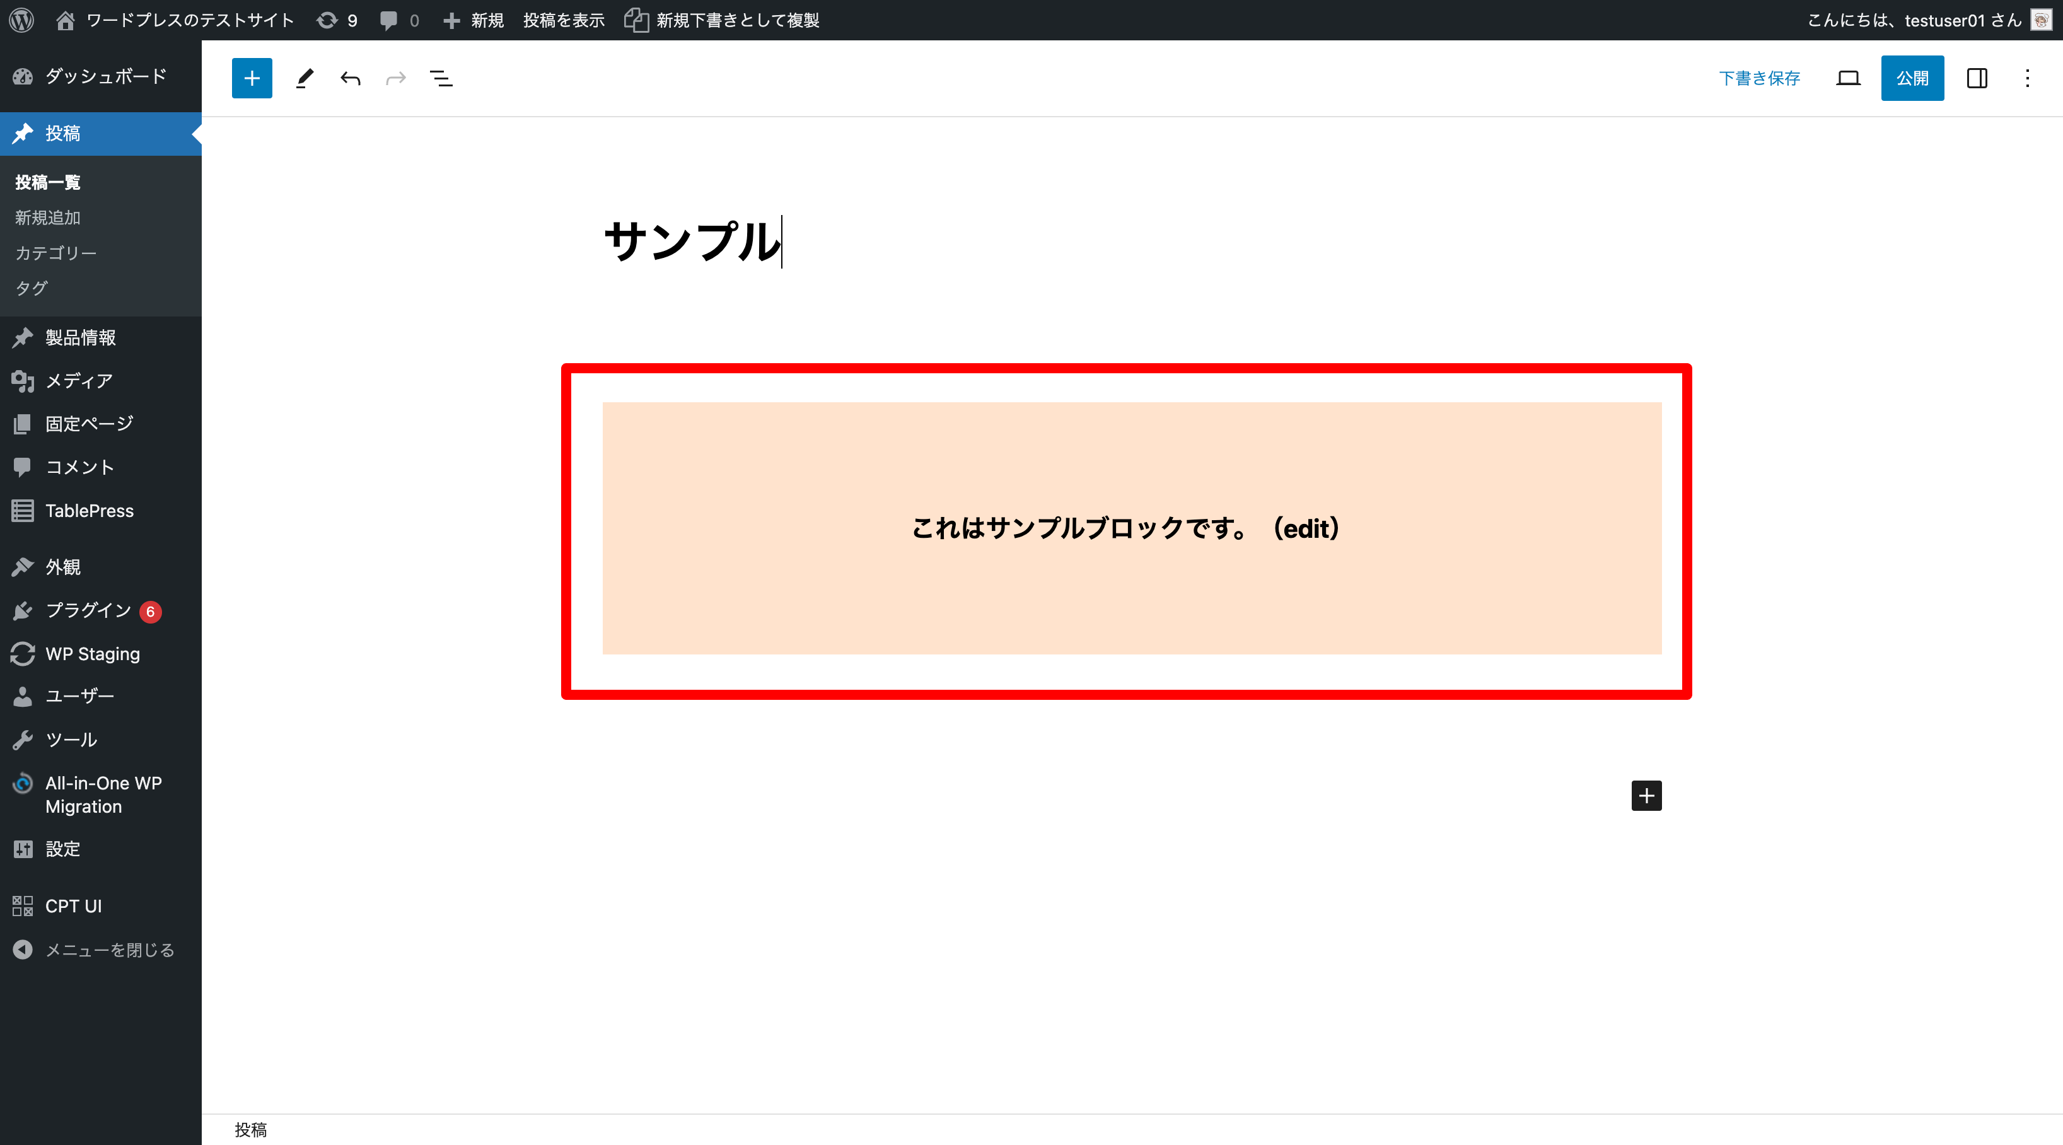
Task: Click the 投稿 sidebar menu
Action: tap(101, 133)
